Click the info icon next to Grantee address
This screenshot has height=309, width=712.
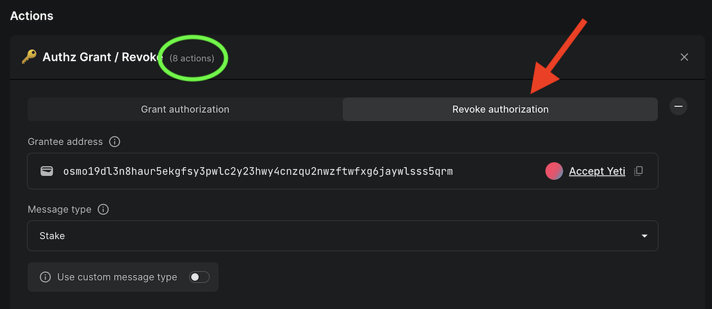[115, 142]
